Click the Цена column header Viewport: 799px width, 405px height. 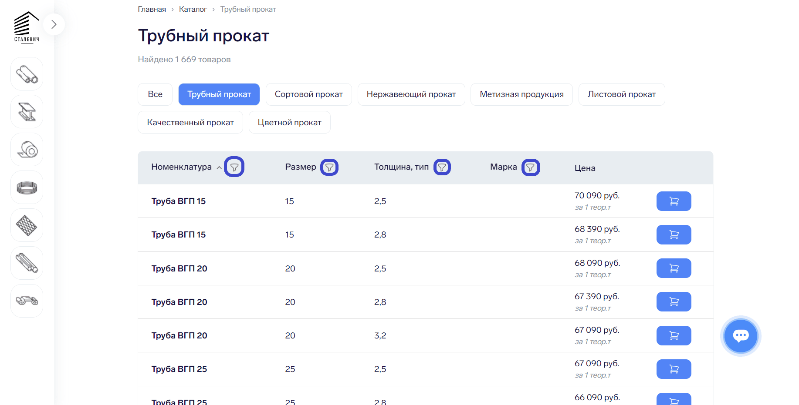[x=585, y=168]
